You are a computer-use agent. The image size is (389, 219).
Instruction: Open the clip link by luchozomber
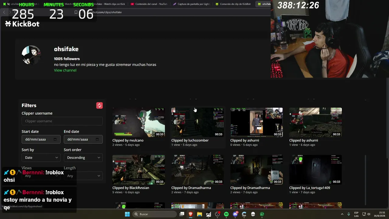(x=190, y=140)
